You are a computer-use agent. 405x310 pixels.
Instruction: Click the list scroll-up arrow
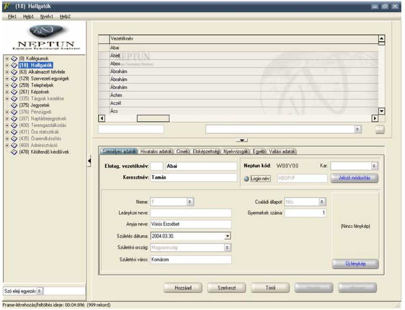pyautogui.click(x=381, y=39)
